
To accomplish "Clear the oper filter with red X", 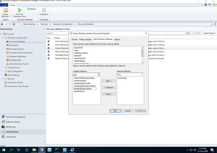I will pos(99,75).
